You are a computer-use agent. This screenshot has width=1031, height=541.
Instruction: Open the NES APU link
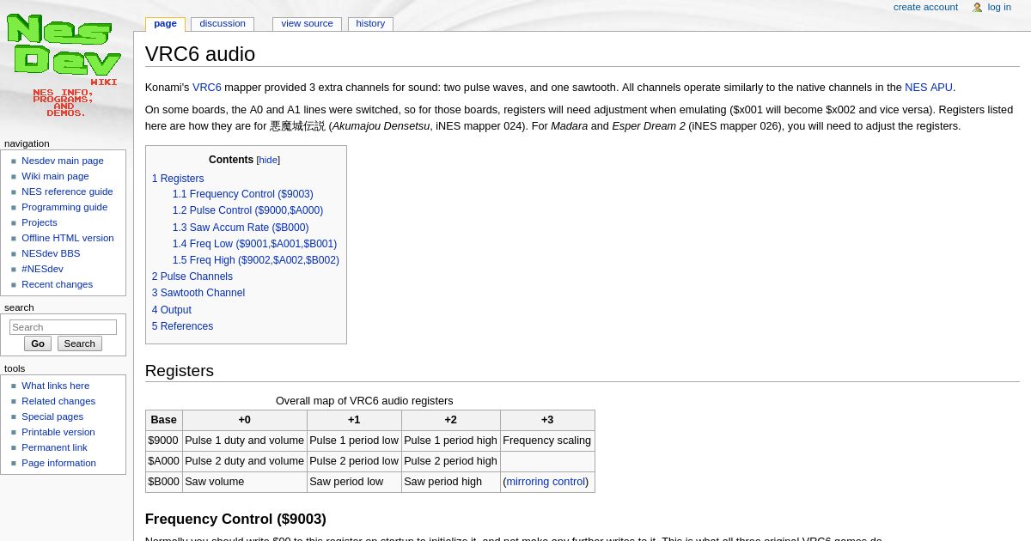[x=929, y=88]
